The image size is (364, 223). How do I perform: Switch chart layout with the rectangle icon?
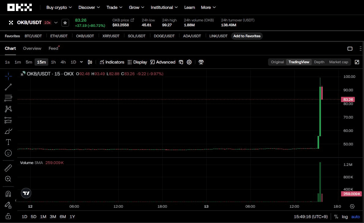[350, 49]
